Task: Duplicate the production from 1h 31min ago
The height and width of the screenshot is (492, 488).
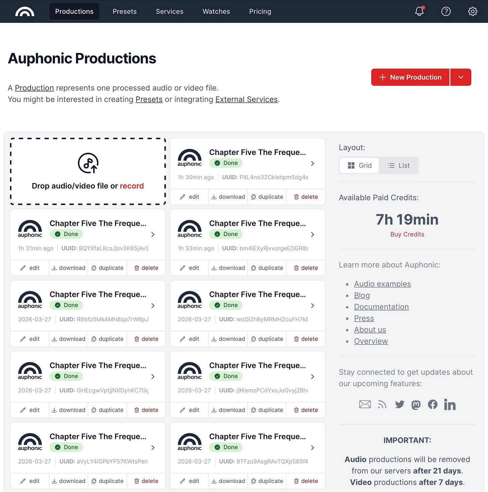Action: tap(108, 268)
